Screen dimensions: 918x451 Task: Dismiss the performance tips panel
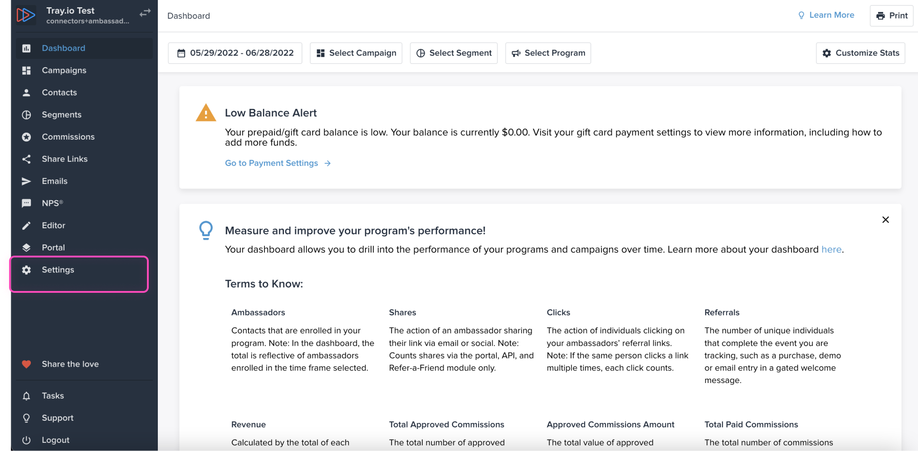(x=885, y=220)
